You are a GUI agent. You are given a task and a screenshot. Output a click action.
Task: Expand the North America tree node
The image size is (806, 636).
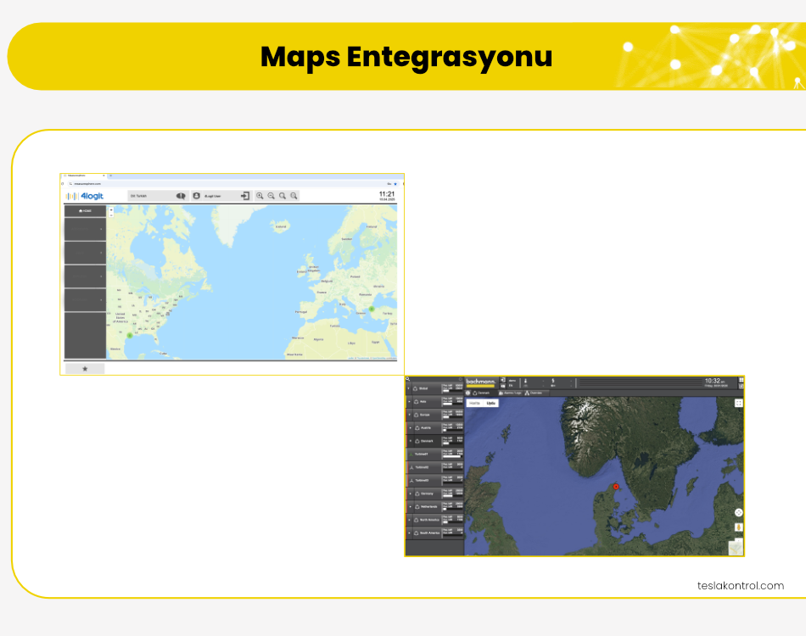pyautogui.click(x=410, y=520)
